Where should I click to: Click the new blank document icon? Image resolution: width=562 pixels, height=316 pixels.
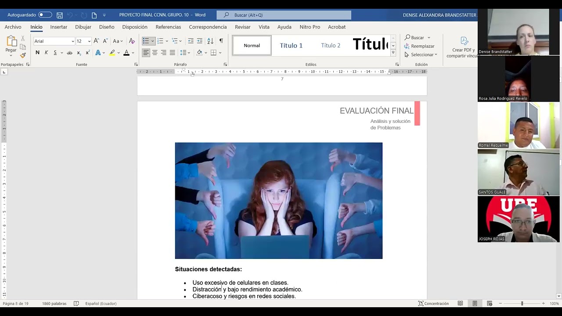coord(94,15)
